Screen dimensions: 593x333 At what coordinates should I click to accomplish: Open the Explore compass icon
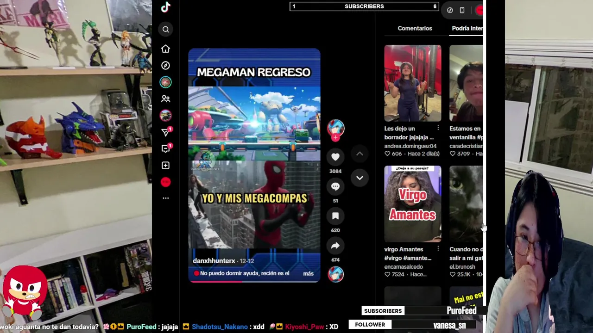(165, 65)
